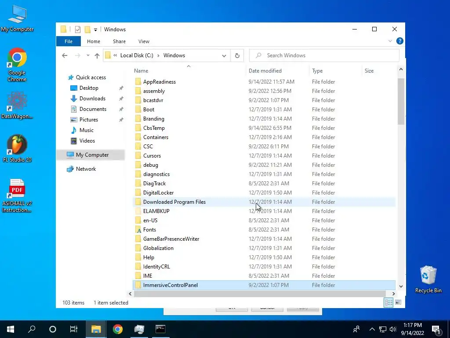Open the File menu
450x338 pixels.
tap(68, 41)
